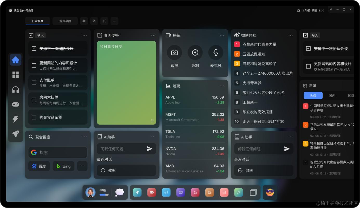Open Bing search from 聚合搜索
This screenshot has height=208, width=360.
[63, 166]
